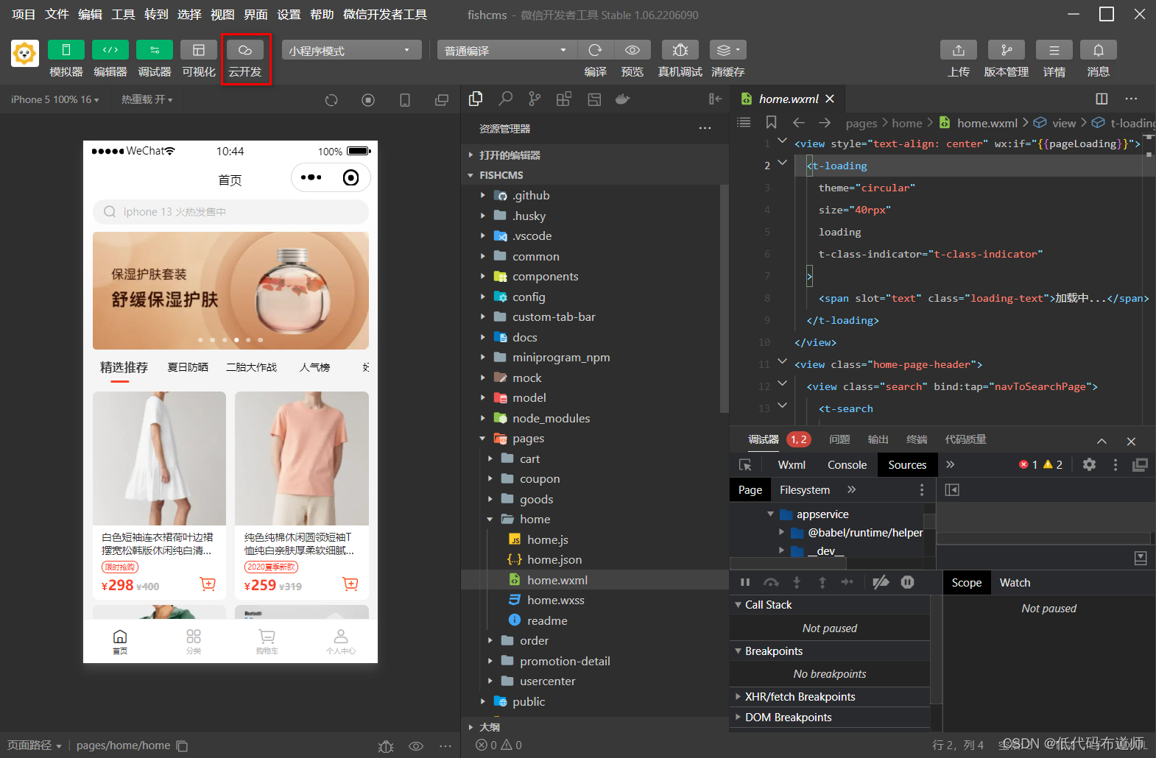Open project details (详情)
Viewport: 1156px width, 758px height.
pyautogui.click(x=1054, y=50)
